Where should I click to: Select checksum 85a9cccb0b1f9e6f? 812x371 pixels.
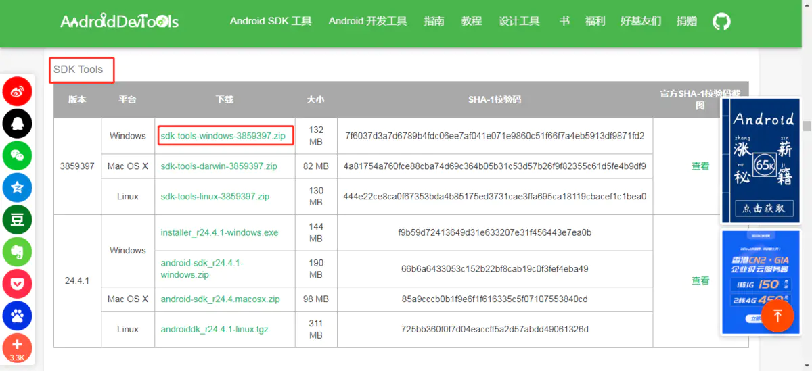[495, 299]
